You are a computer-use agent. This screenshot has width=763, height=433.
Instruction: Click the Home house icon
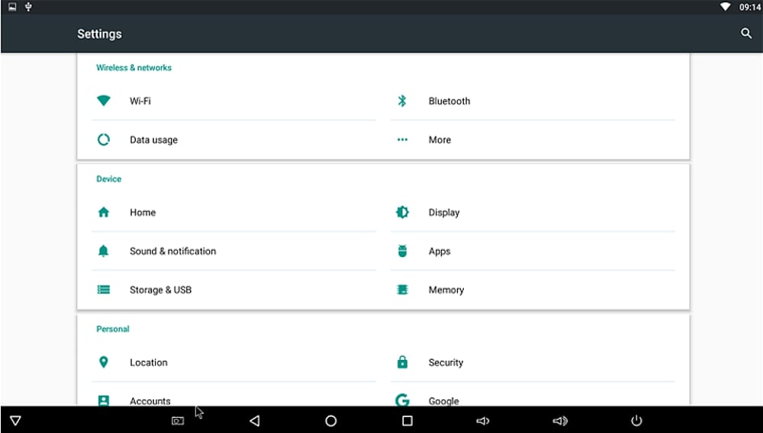click(104, 213)
